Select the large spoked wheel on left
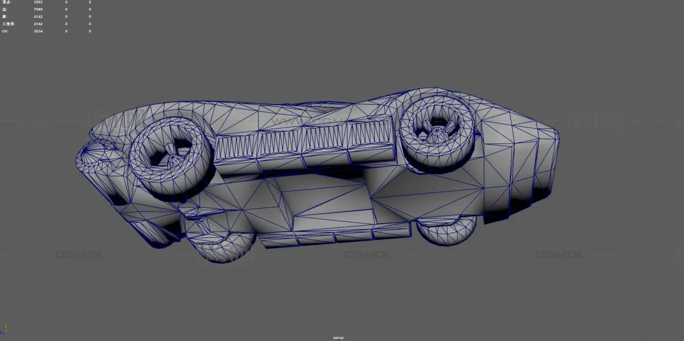684x341 pixels. tap(169, 158)
